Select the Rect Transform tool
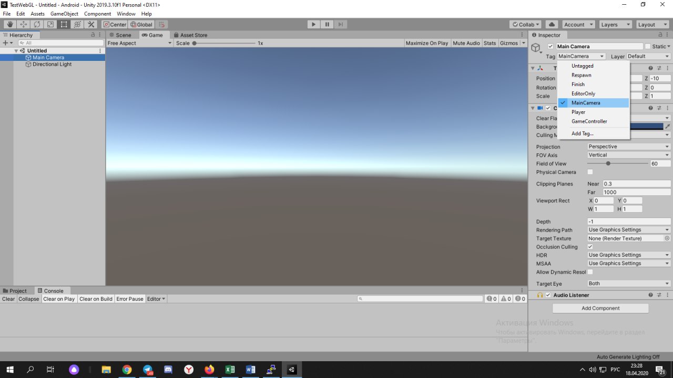Viewport: 673px width, 378px height. click(64, 24)
